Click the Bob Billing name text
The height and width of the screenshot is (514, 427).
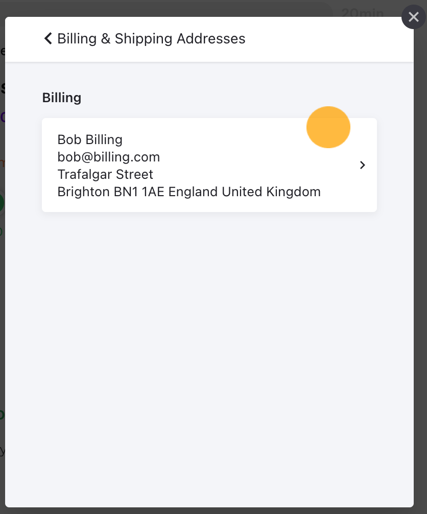click(x=90, y=139)
